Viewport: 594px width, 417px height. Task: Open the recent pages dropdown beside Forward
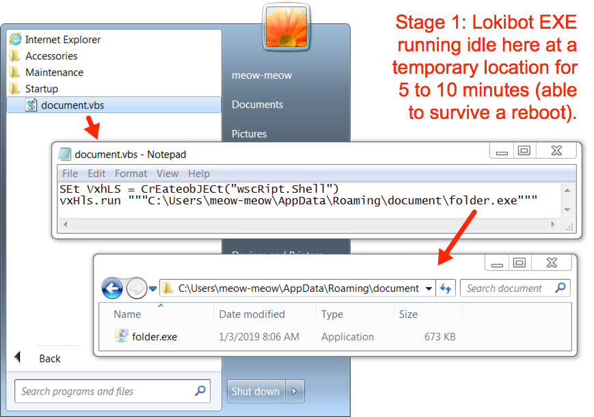pyautogui.click(x=152, y=288)
